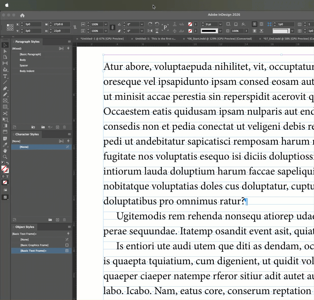Select the Scissors tool
Image resolution: width=314 pixels, height=300 pixels.
coord(5,113)
